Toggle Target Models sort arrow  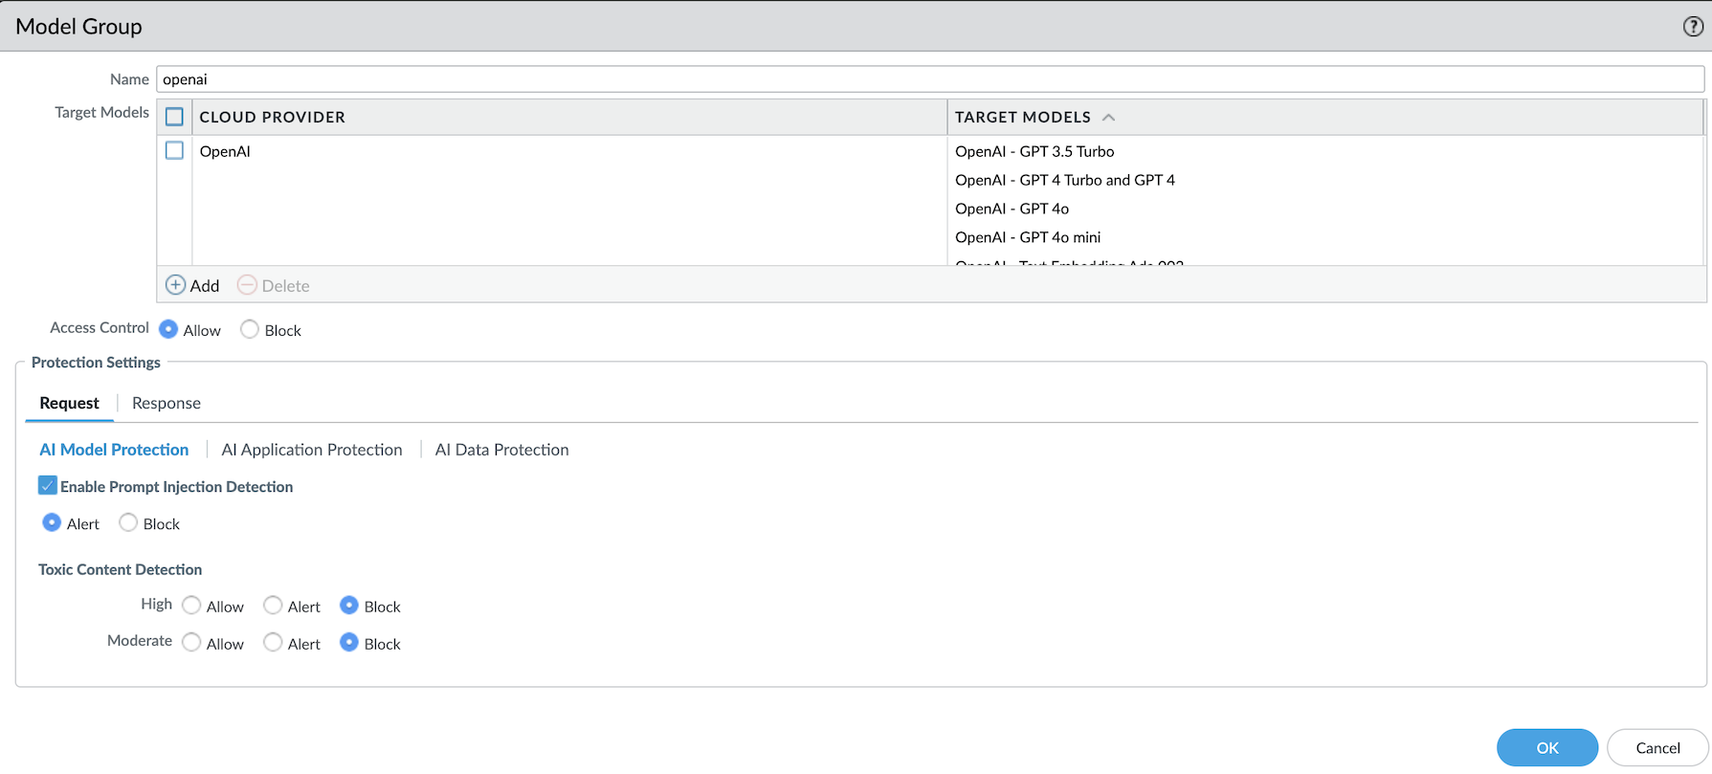click(1109, 117)
